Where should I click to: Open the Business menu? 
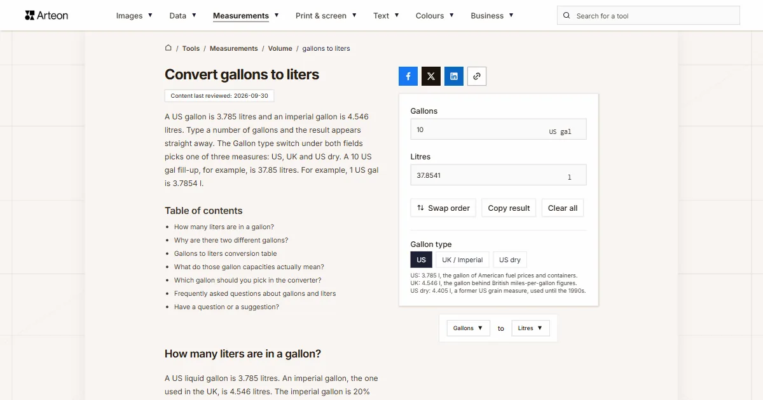(492, 16)
